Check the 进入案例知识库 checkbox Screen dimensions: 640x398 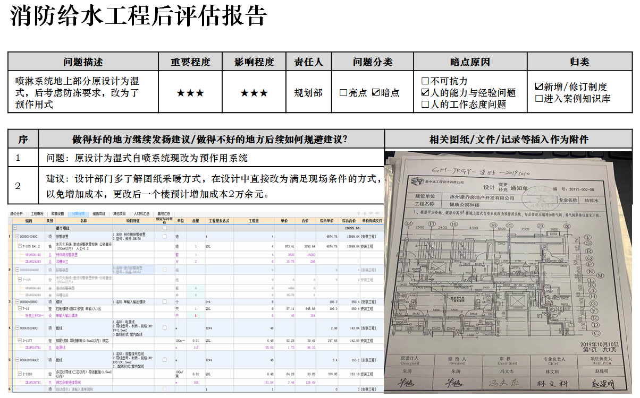pyautogui.click(x=539, y=99)
